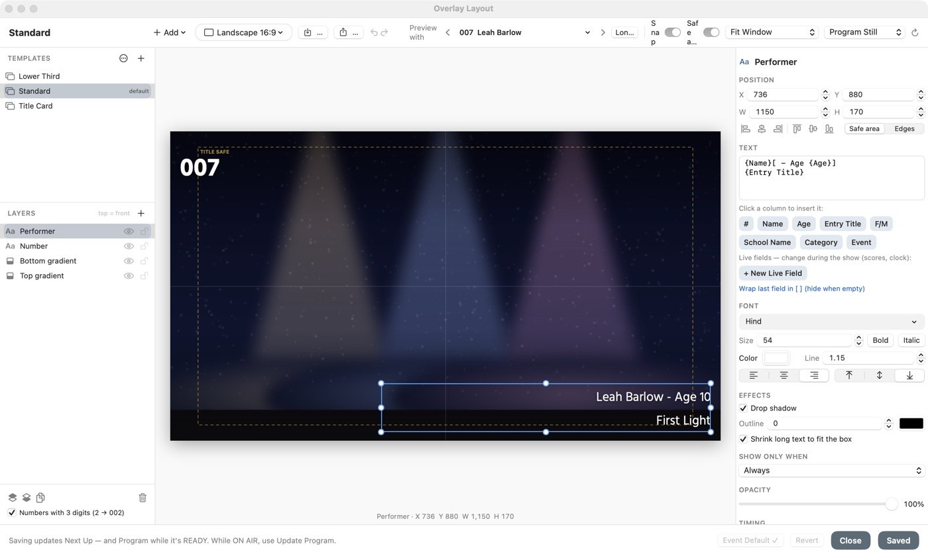928x556 pixels.
Task: Toggle the Snap switch
Action: point(673,32)
